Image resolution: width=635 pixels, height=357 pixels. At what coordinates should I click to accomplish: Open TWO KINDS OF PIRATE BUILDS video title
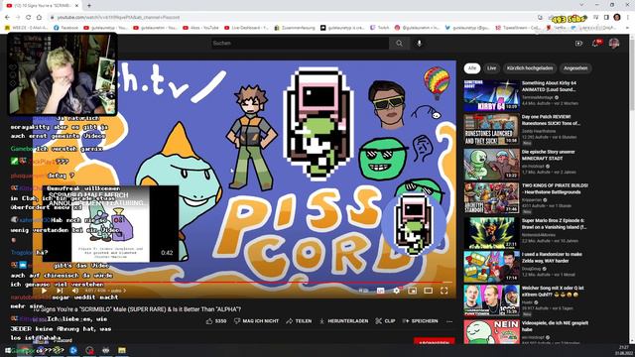pyautogui.click(x=555, y=188)
